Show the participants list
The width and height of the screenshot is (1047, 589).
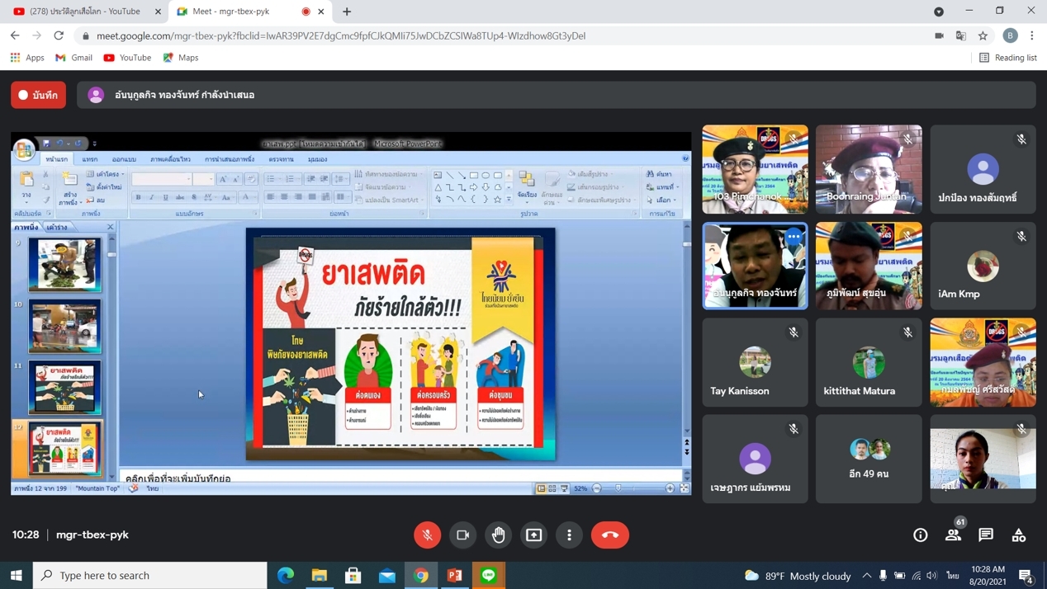[x=953, y=535]
